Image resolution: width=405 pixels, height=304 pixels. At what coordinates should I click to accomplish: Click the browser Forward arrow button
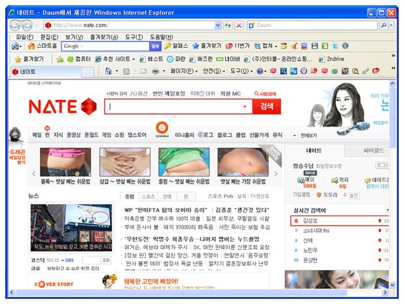click(27, 26)
